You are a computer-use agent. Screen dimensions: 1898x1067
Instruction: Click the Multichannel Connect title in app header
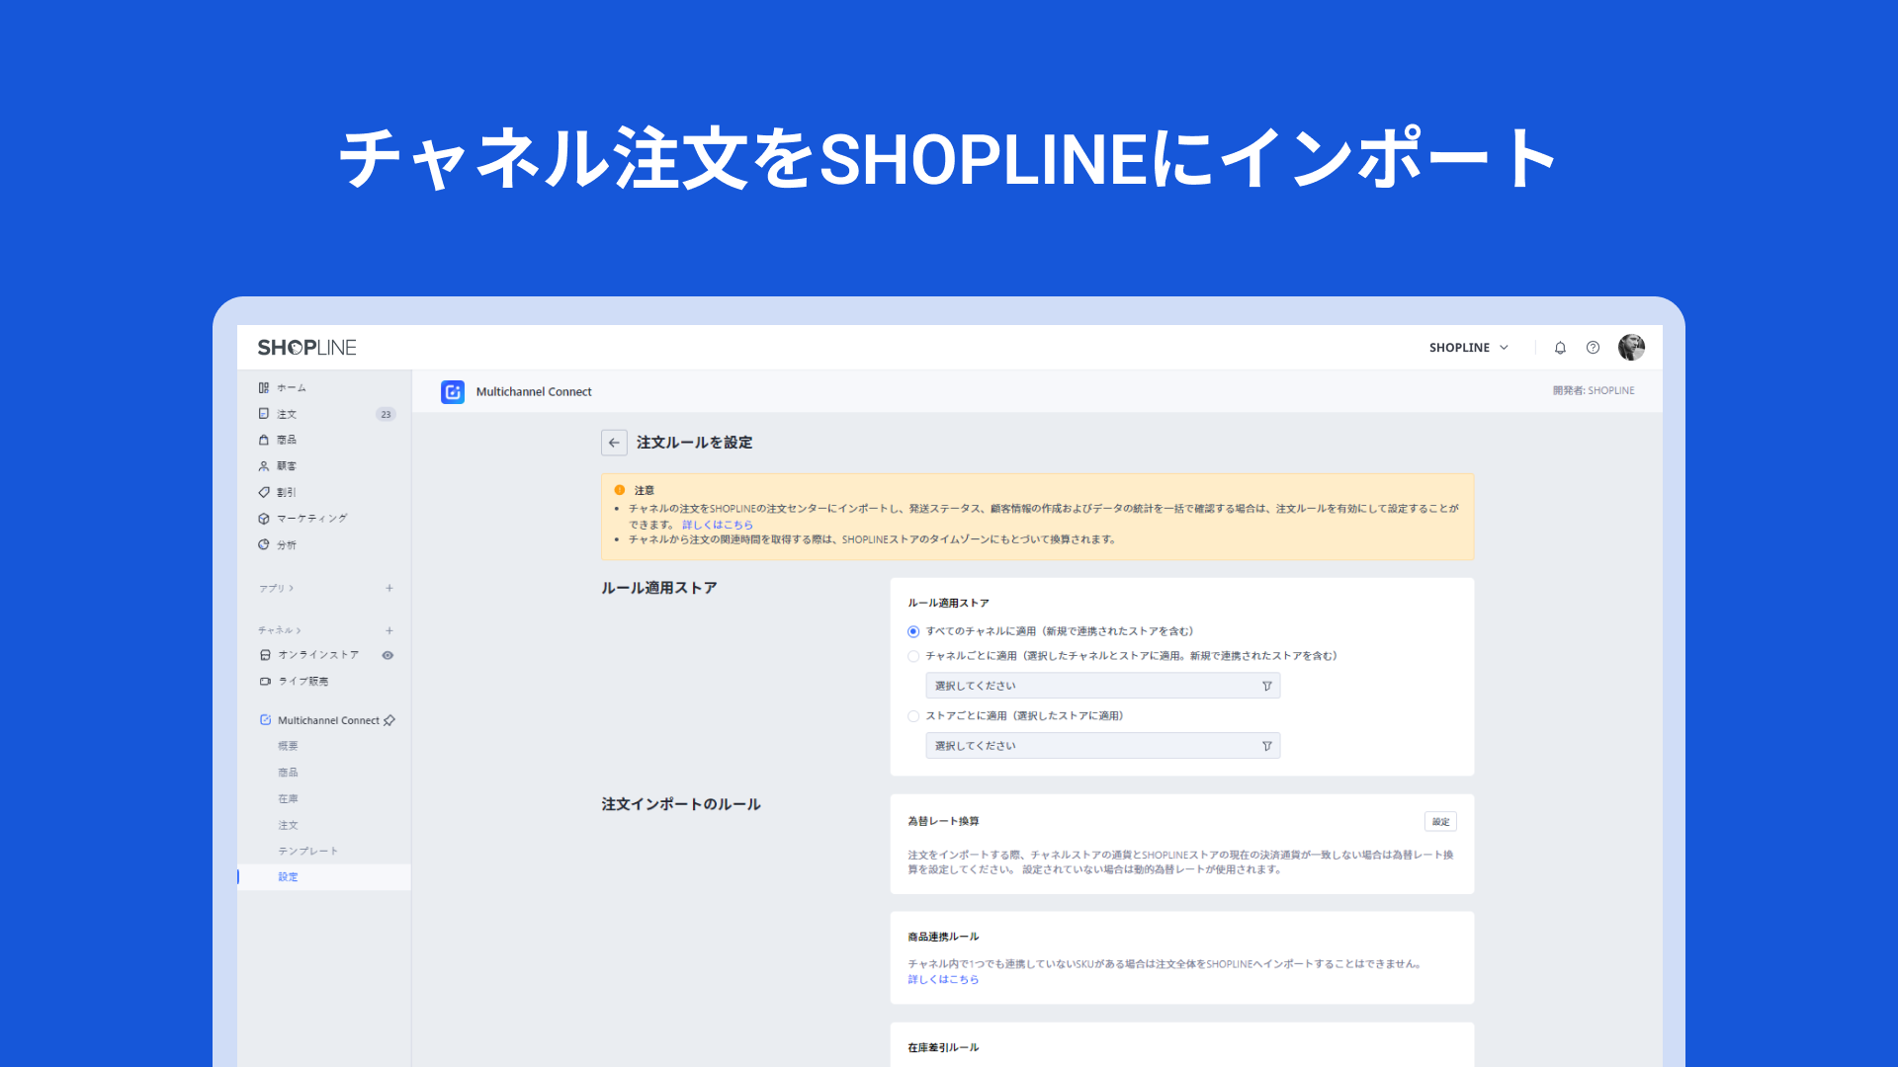tap(534, 392)
